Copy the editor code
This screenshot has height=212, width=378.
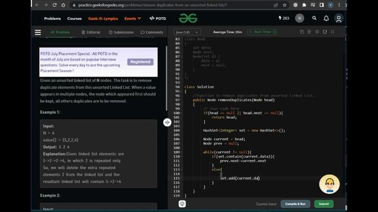pos(302,32)
